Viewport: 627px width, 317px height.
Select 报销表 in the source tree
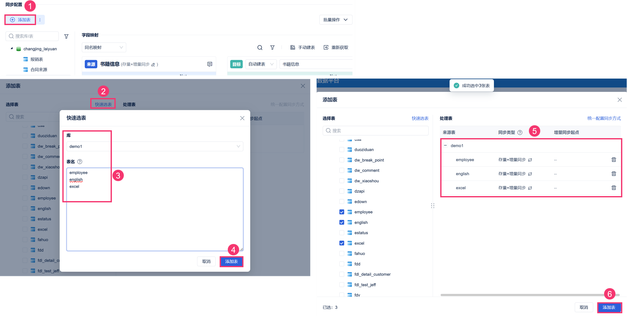[37, 59]
